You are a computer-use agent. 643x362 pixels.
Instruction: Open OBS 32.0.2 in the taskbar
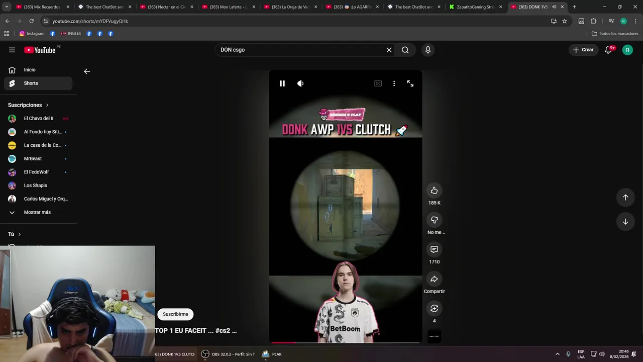[x=229, y=354]
